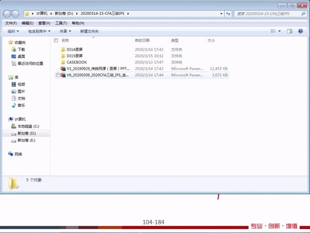The height and width of the screenshot is (233, 310).
Task: Select the 0314录屏 folder name
Action: pyautogui.click(x=74, y=49)
